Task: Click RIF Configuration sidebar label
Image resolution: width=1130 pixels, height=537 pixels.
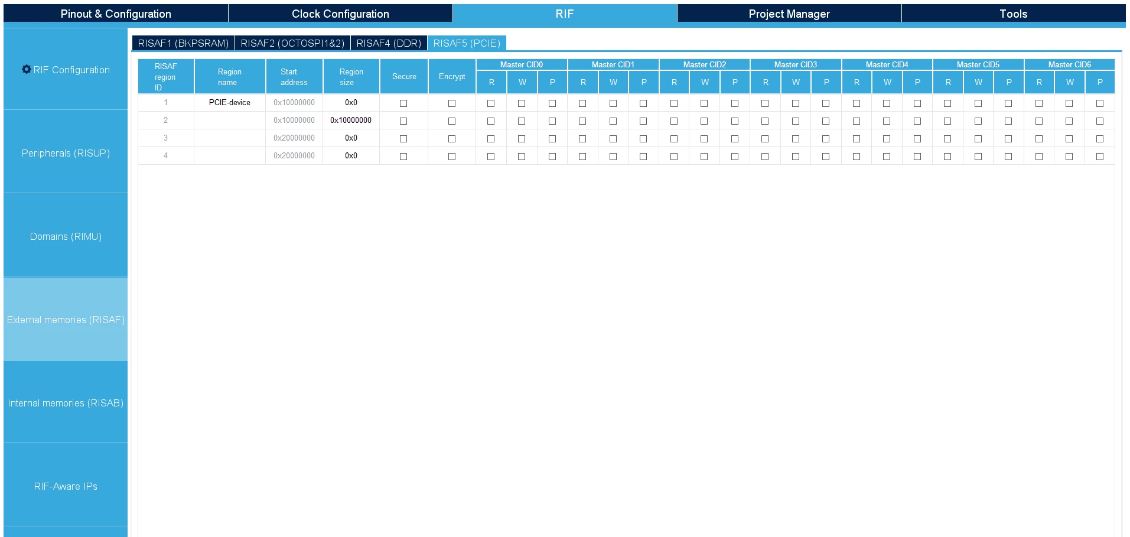Action: click(x=71, y=70)
